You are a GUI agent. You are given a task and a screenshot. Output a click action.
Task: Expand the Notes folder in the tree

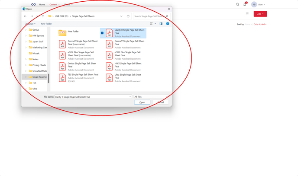26,59
